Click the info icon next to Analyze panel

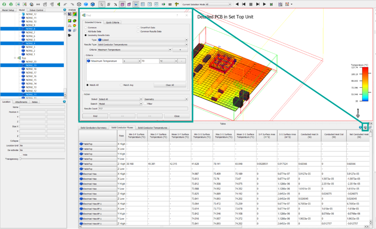click(65, 10)
